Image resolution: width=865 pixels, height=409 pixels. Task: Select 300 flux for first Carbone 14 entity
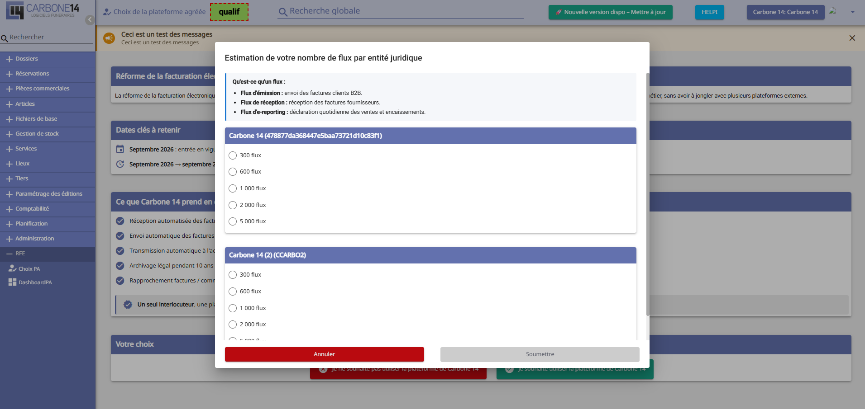click(x=233, y=155)
